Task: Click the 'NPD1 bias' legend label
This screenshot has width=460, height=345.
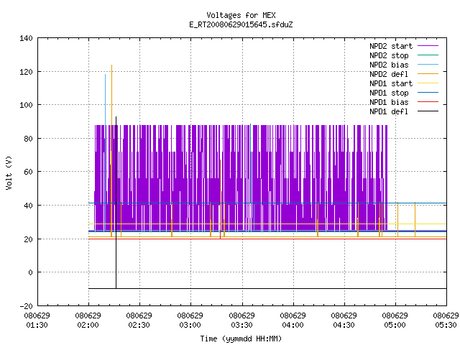Action: (389, 102)
